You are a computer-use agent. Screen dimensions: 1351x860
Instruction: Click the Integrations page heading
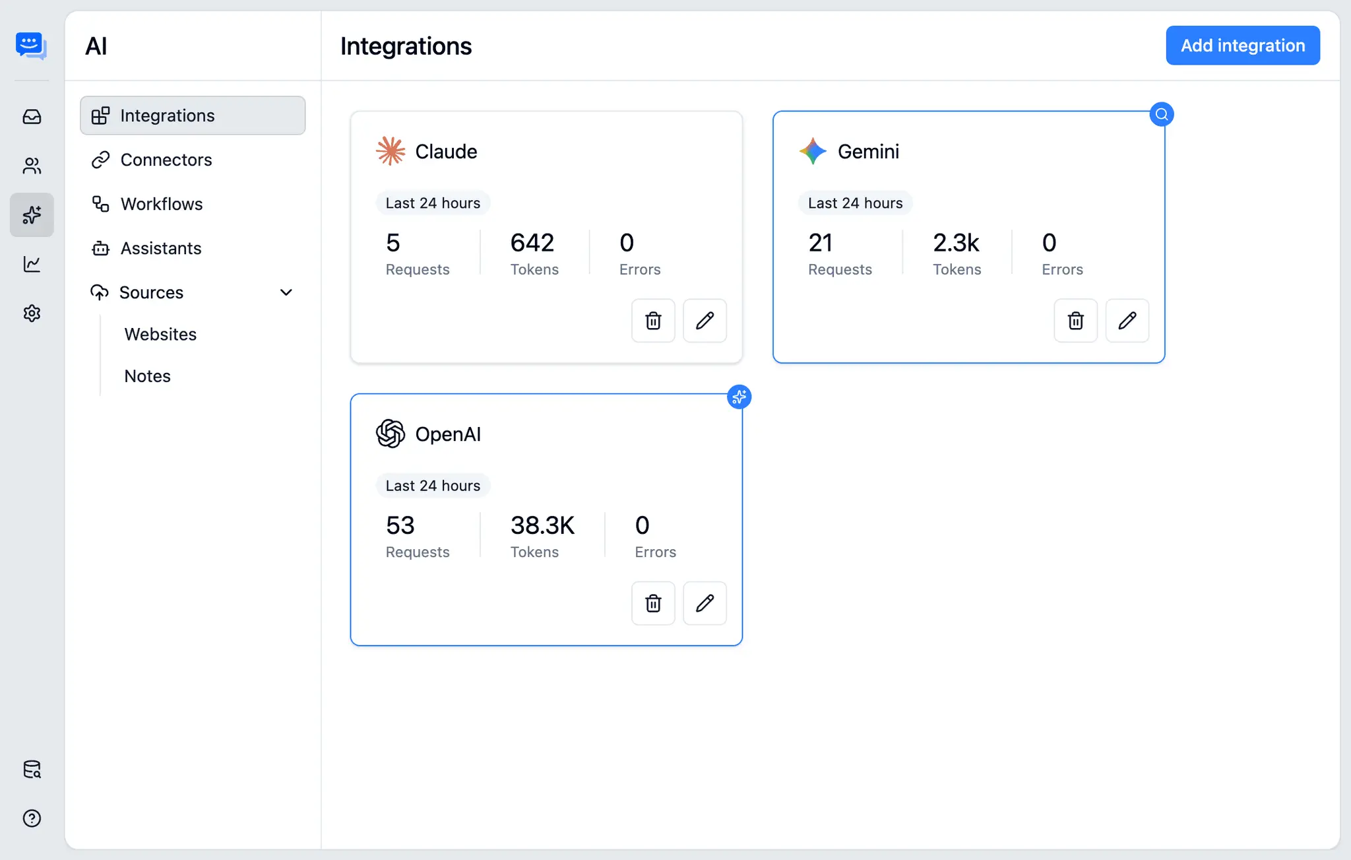(406, 46)
